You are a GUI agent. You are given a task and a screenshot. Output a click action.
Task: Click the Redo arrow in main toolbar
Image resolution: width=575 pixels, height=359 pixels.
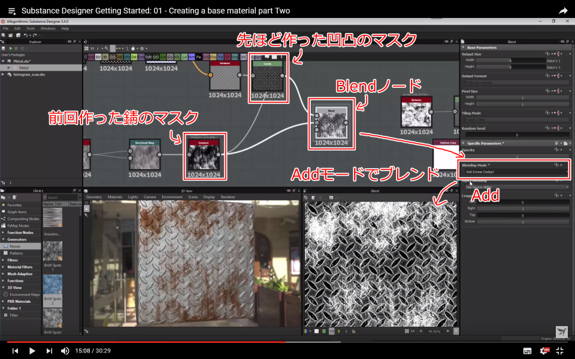(x=35, y=35)
